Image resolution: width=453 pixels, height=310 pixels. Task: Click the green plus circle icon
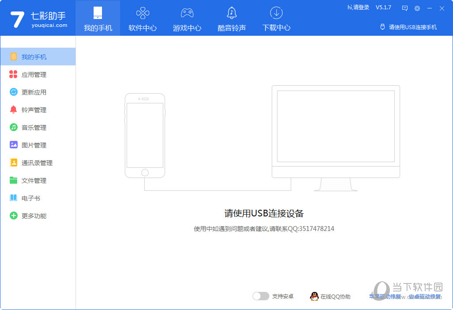tap(13, 215)
